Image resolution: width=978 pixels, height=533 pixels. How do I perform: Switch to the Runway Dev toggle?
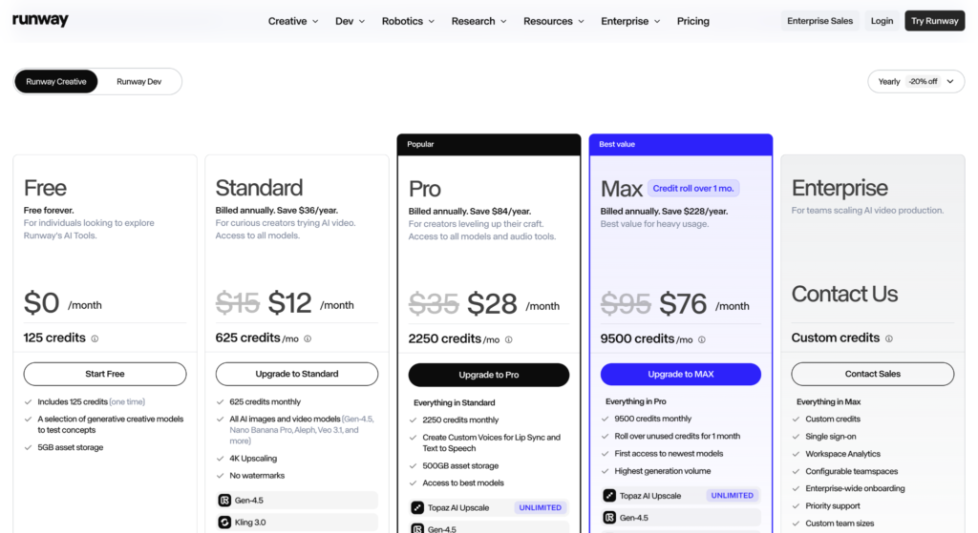pyautogui.click(x=139, y=82)
